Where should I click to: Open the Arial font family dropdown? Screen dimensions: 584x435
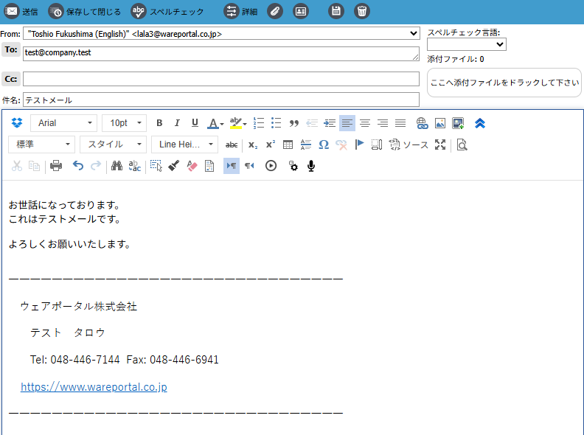pos(63,123)
